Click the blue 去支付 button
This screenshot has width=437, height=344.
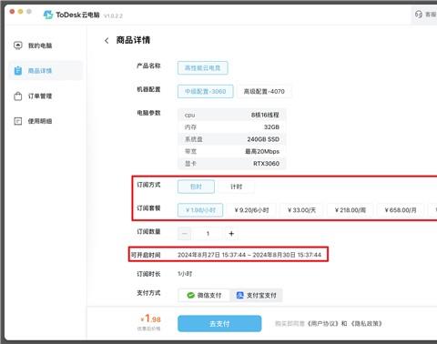tap(219, 324)
